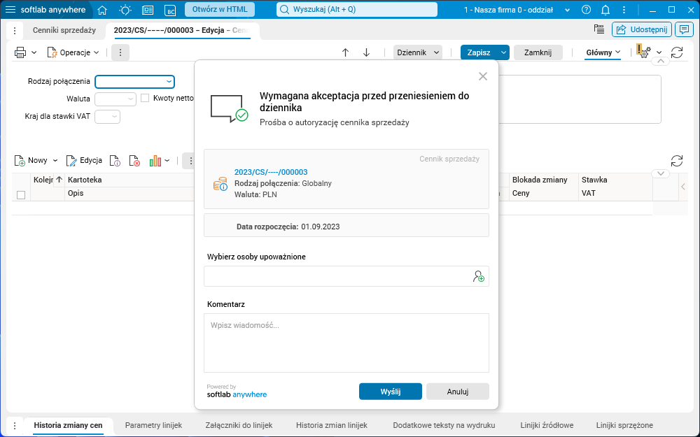Open the settings gear with warning

(x=644, y=52)
